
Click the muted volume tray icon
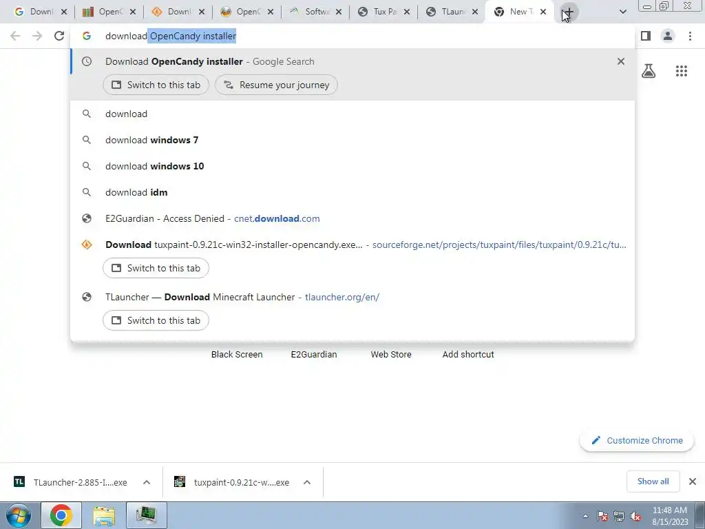pyautogui.click(x=635, y=516)
